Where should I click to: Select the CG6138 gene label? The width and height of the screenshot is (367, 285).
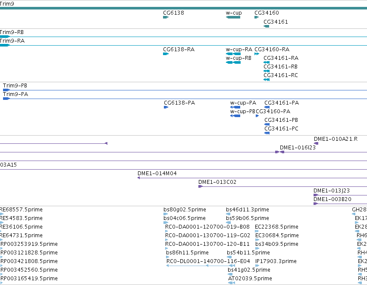(x=173, y=13)
